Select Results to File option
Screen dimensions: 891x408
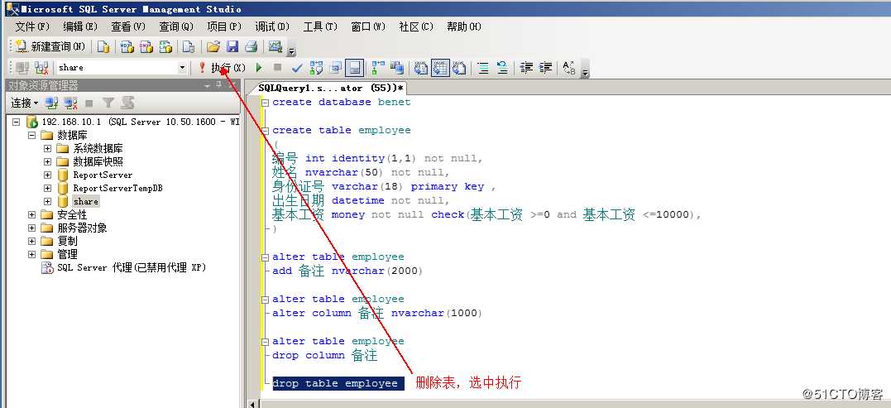[x=459, y=68]
